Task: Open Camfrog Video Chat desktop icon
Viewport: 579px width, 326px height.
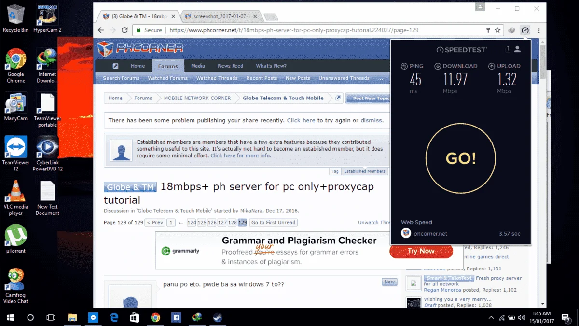Action: (x=15, y=286)
